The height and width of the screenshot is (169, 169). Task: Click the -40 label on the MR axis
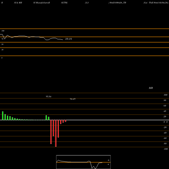click(x=165, y=133)
